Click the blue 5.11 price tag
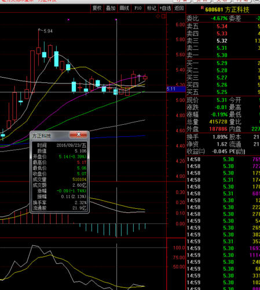This screenshot has height=290, width=260. tap(176, 89)
